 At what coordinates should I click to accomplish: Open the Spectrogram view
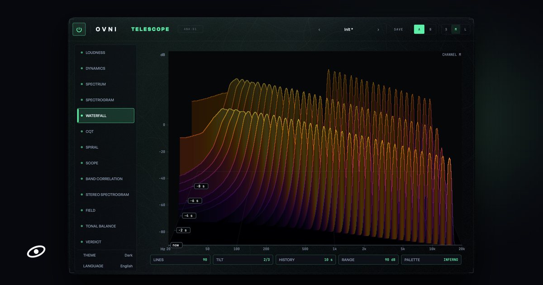[x=106, y=100]
